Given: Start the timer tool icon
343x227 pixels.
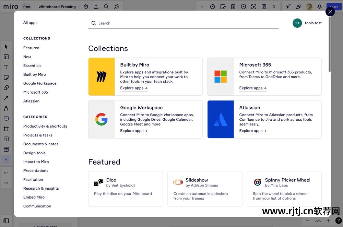Looking at the screenshot, I should click(x=212, y=7).
